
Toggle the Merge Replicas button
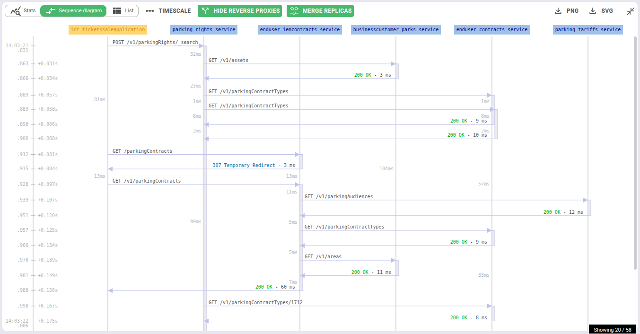(x=320, y=11)
